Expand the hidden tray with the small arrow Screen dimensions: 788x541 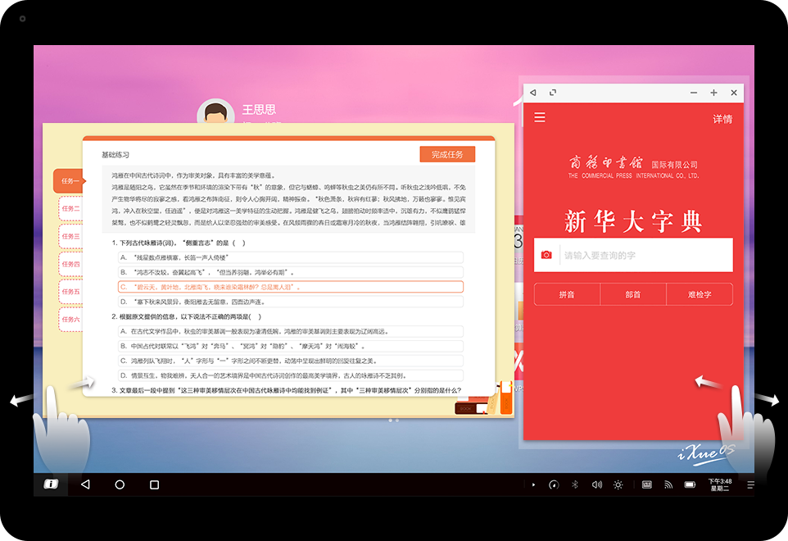[x=533, y=484]
